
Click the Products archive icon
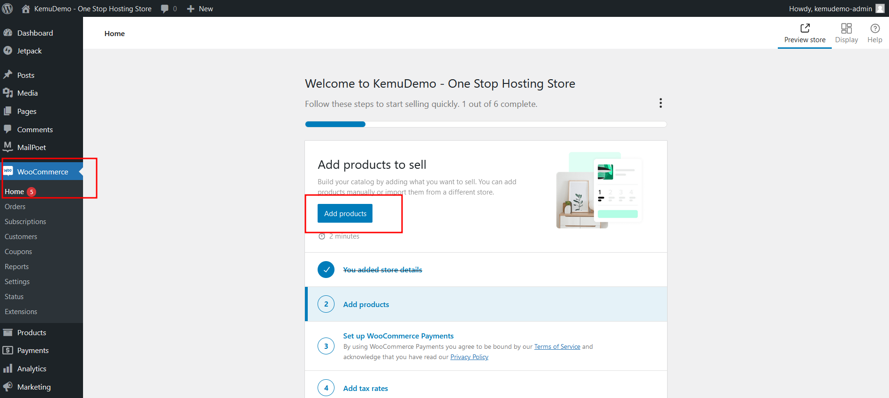[x=8, y=332]
